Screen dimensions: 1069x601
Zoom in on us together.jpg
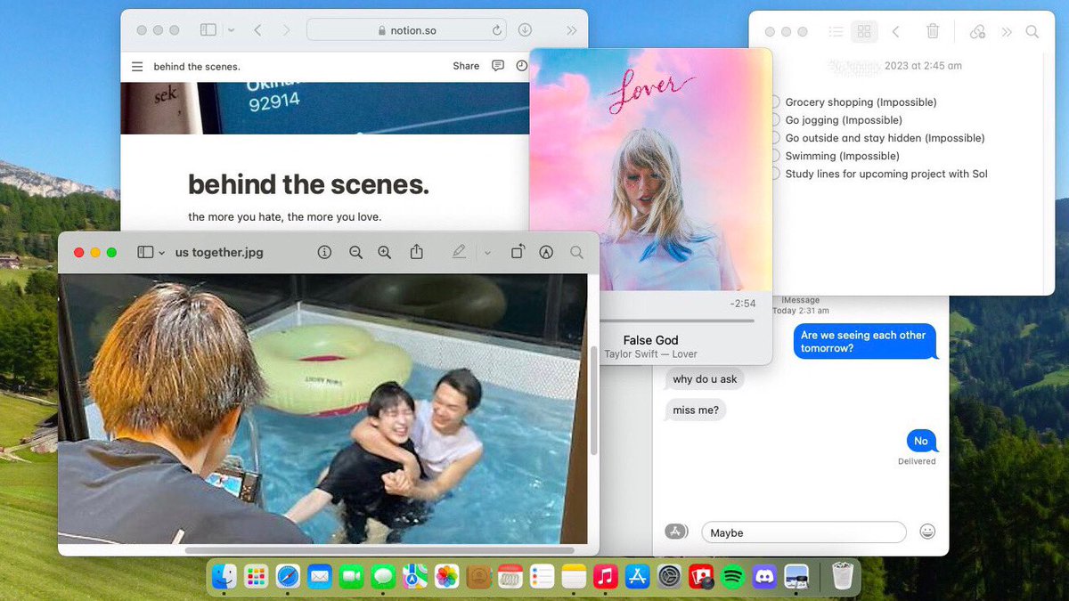tap(384, 253)
